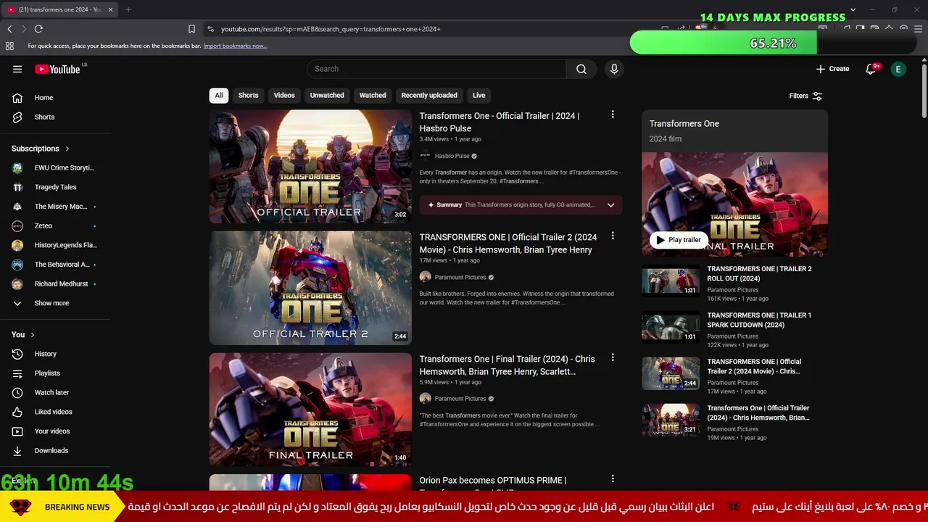The height and width of the screenshot is (522, 928).
Task: Open title Transformers One Final Trailer (2024)
Action: coord(507,365)
